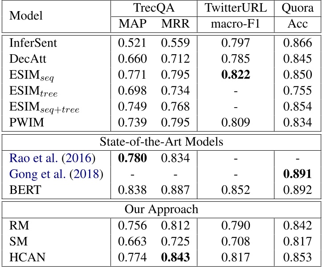This screenshot has width=323, height=268.
Task: Click the TwitterURL column header
Action: pyautogui.click(x=236, y=8)
